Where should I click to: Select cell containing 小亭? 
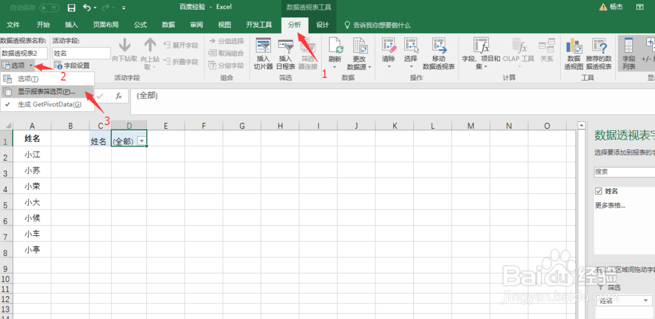(x=32, y=250)
